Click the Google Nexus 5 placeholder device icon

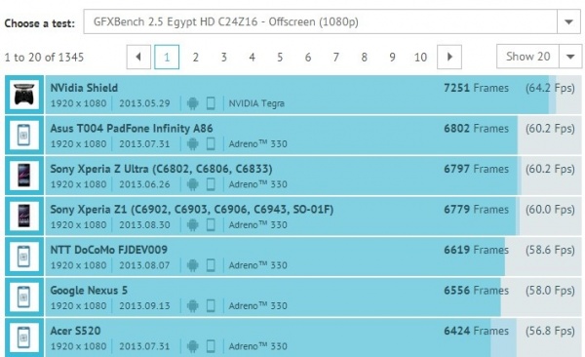coord(23,297)
